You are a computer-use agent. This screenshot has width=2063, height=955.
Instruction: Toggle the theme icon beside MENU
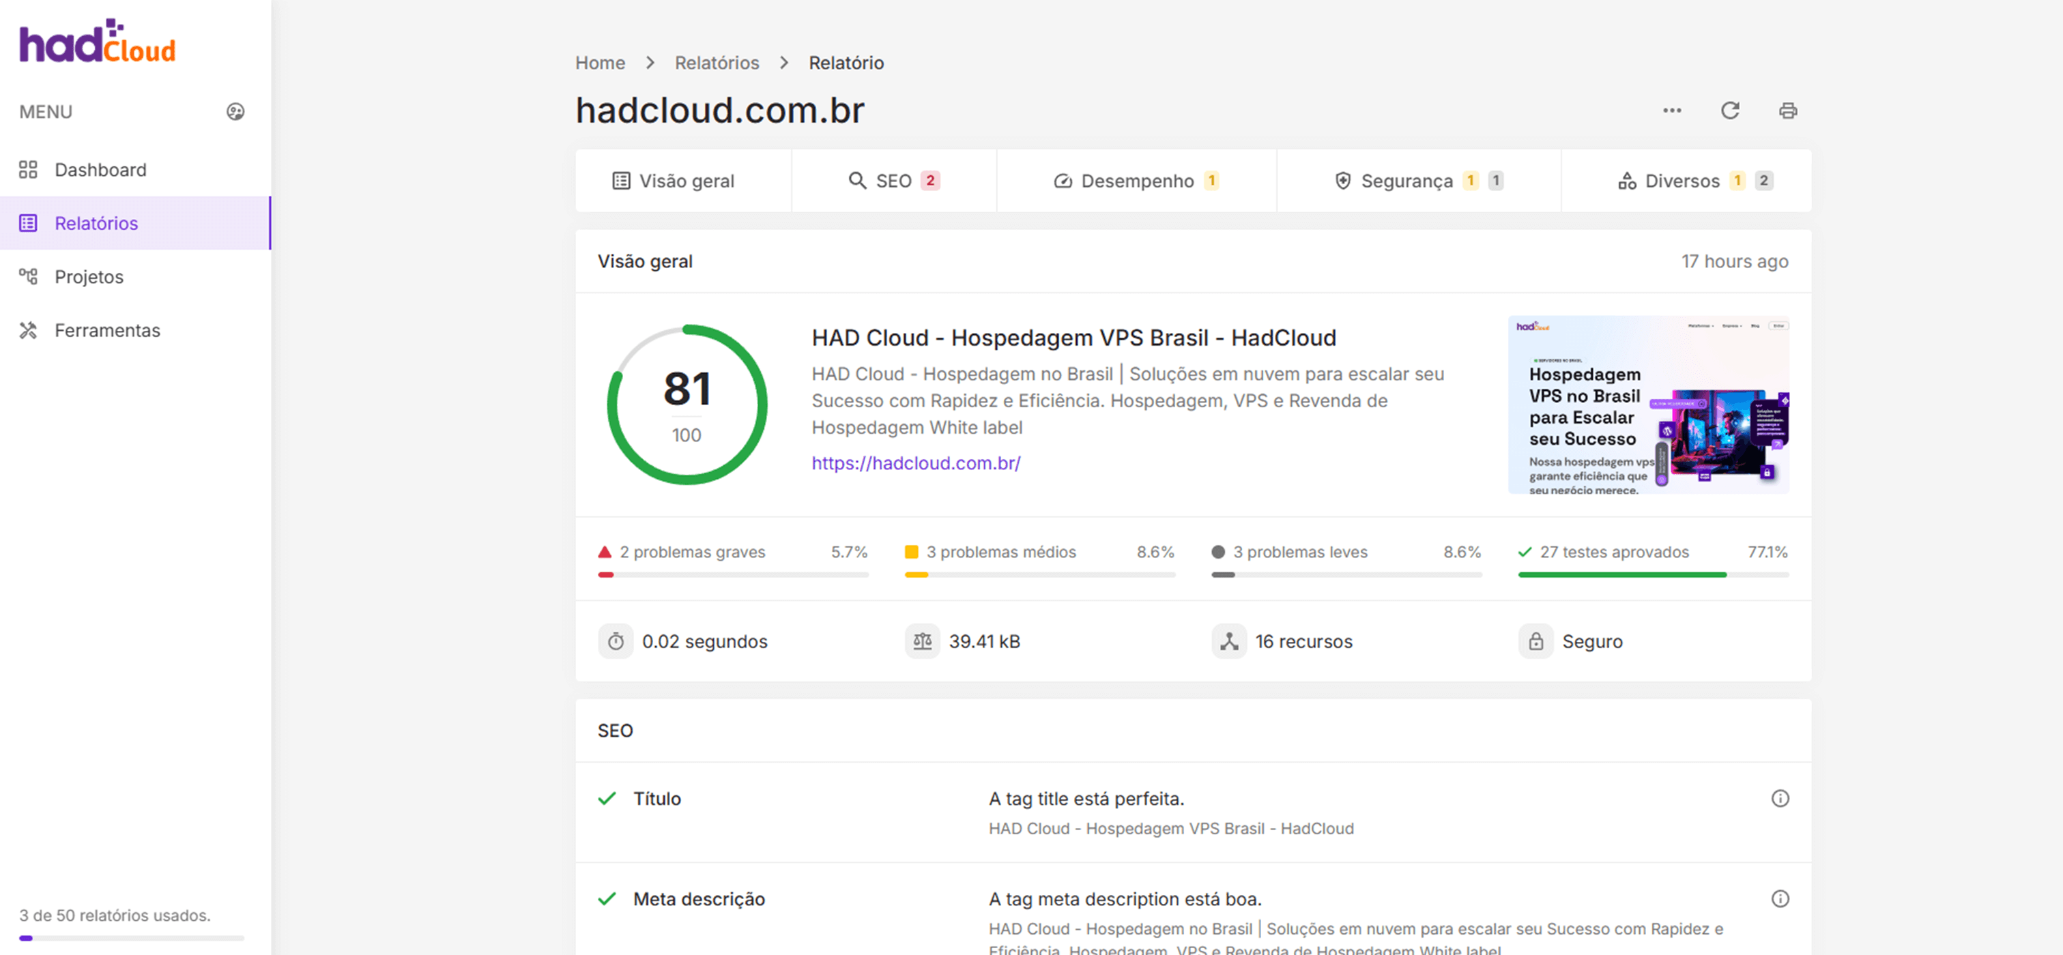click(235, 112)
